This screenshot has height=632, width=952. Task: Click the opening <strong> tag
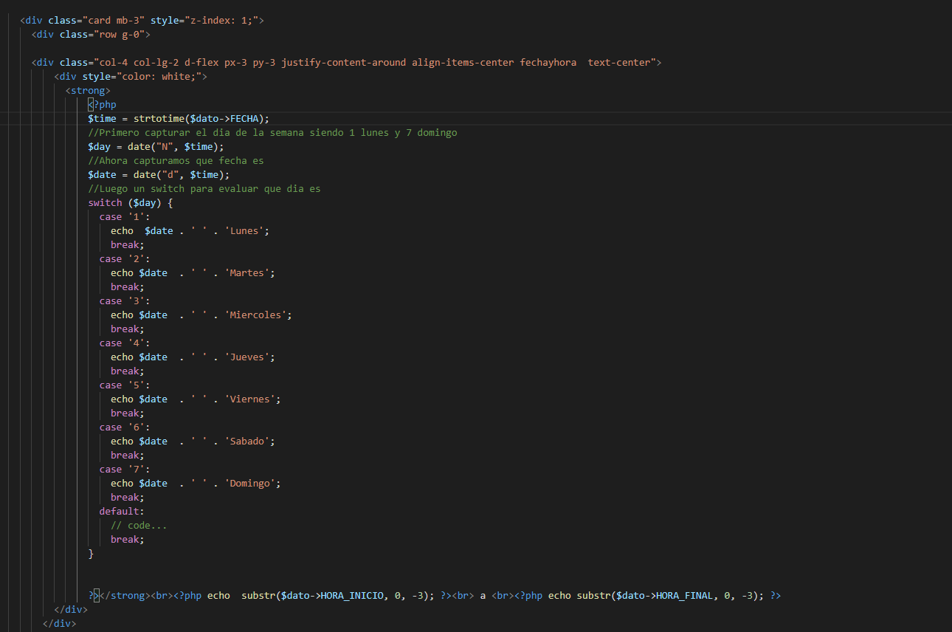[89, 90]
